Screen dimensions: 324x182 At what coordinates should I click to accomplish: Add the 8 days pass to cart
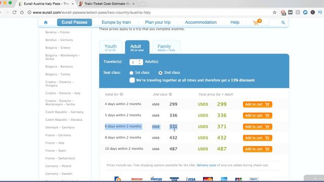[258, 138]
